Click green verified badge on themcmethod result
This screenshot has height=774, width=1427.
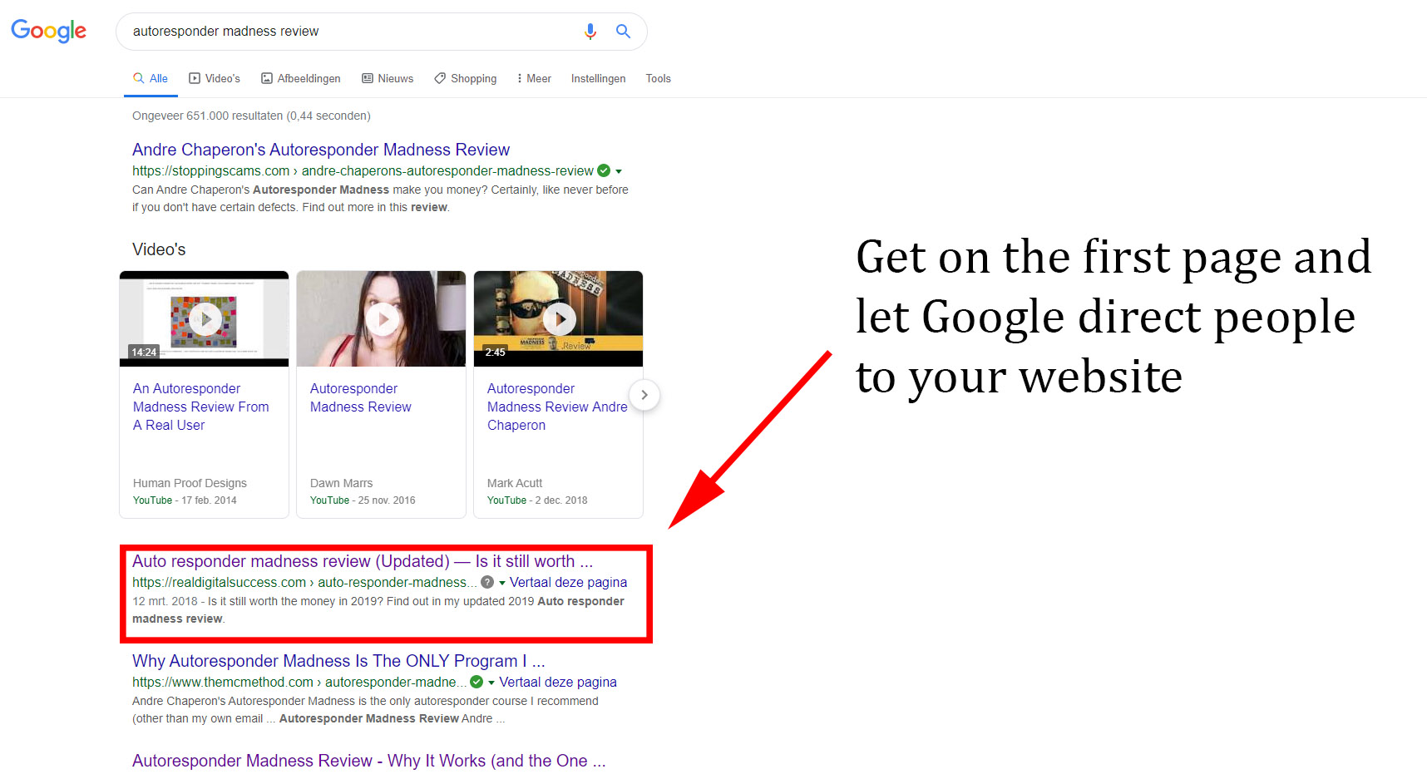(476, 682)
